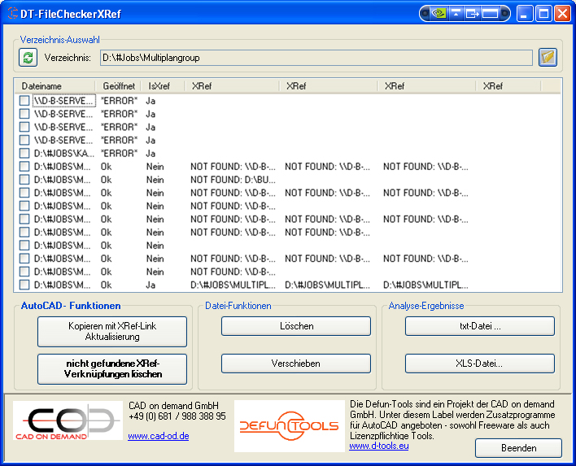The width and height of the screenshot is (576, 466).
Task: Click the Beenden button
Action: click(x=519, y=448)
